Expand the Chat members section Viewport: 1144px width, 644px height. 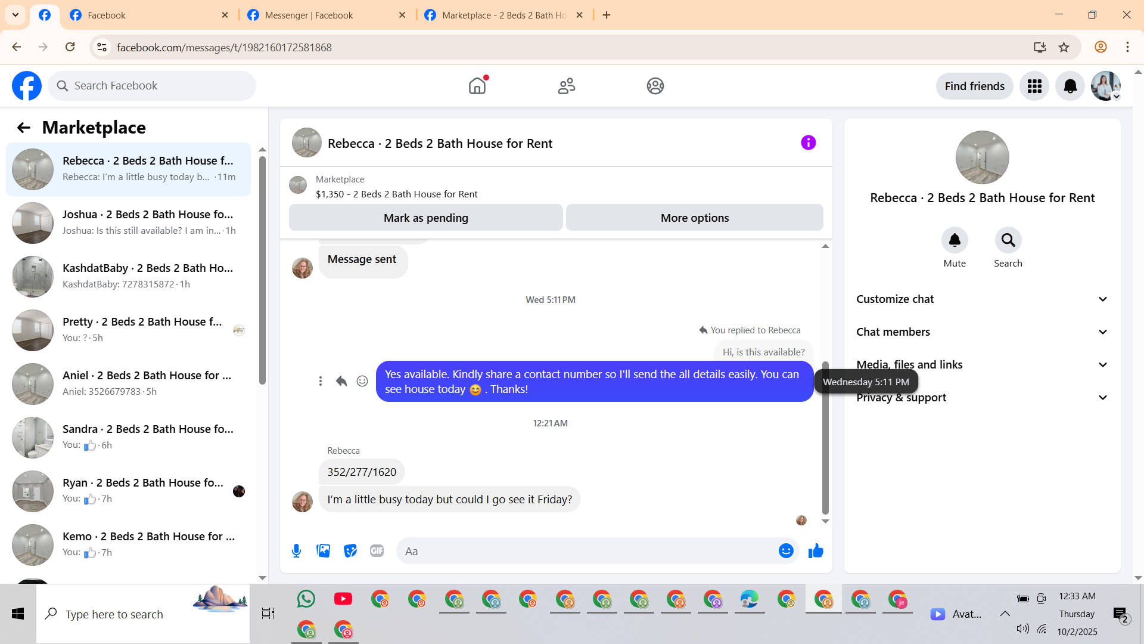coord(982,332)
